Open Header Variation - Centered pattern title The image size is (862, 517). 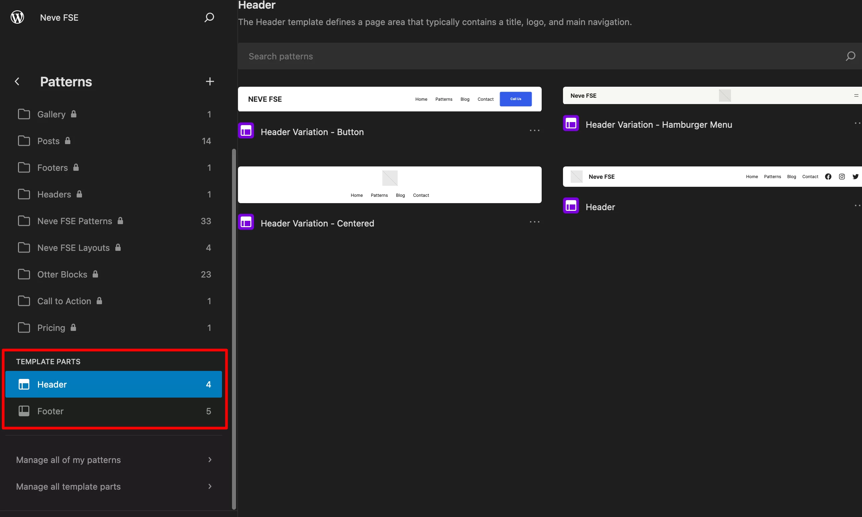[x=318, y=223]
